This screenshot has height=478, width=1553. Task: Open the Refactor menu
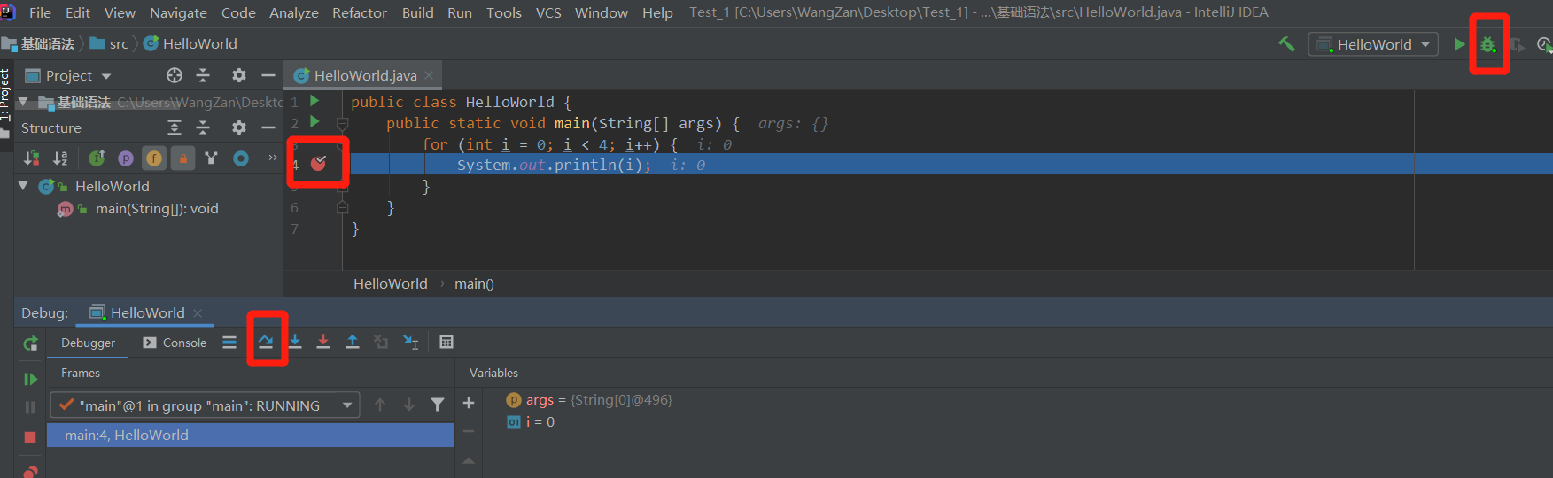pyautogui.click(x=359, y=12)
